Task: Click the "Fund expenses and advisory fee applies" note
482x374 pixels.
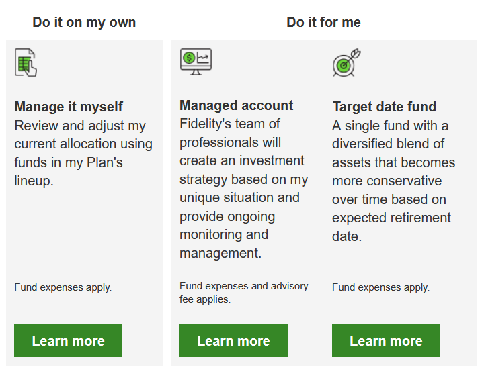Action: click(x=243, y=293)
